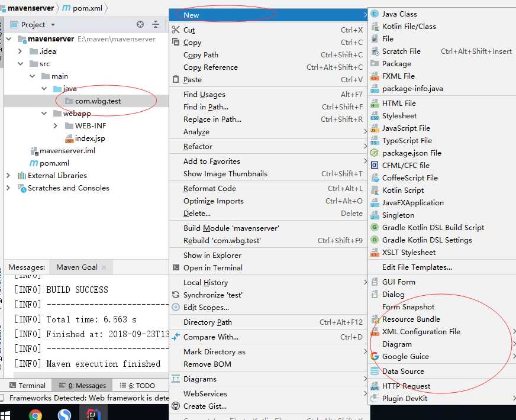Click the Kotlin File/Class icon
The width and height of the screenshot is (516, 420).
[375, 26]
